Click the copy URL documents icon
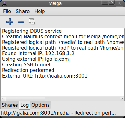 (x=32, y=21)
